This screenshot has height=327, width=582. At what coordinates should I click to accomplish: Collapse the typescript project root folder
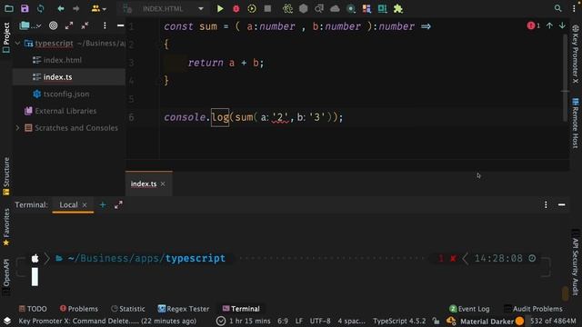point(17,44)
